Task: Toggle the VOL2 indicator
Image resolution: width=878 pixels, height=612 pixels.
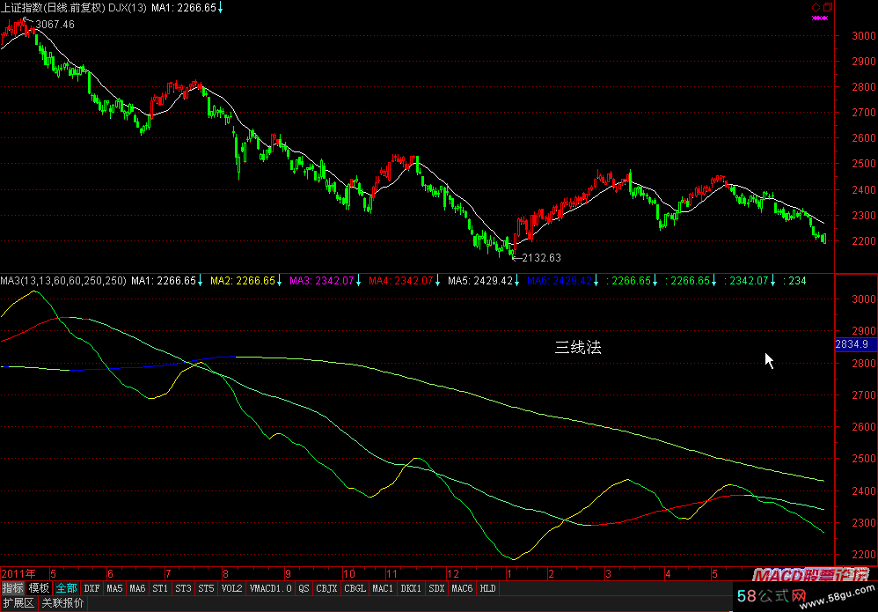Action: 231,588
